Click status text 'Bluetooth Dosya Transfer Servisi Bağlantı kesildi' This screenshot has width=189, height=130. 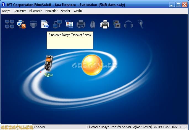tap(119, 127)
